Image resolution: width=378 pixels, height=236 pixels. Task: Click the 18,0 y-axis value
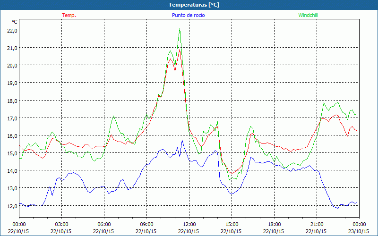[13, 101]
